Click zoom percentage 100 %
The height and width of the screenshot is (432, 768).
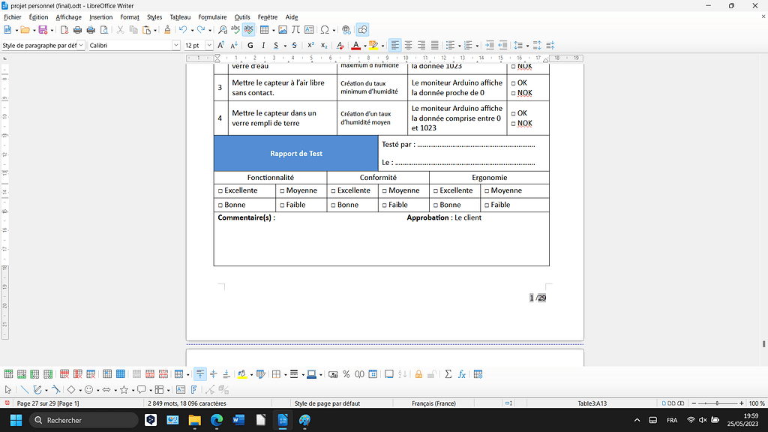pyautogui.click(x=756, y=403)
